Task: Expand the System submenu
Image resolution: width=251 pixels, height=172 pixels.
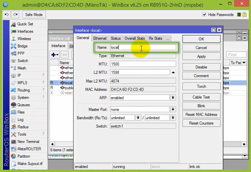Action: 44,97
